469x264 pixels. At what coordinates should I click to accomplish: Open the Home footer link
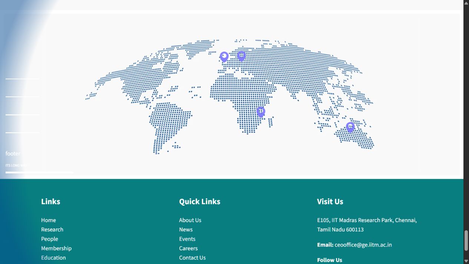point(49,220)
